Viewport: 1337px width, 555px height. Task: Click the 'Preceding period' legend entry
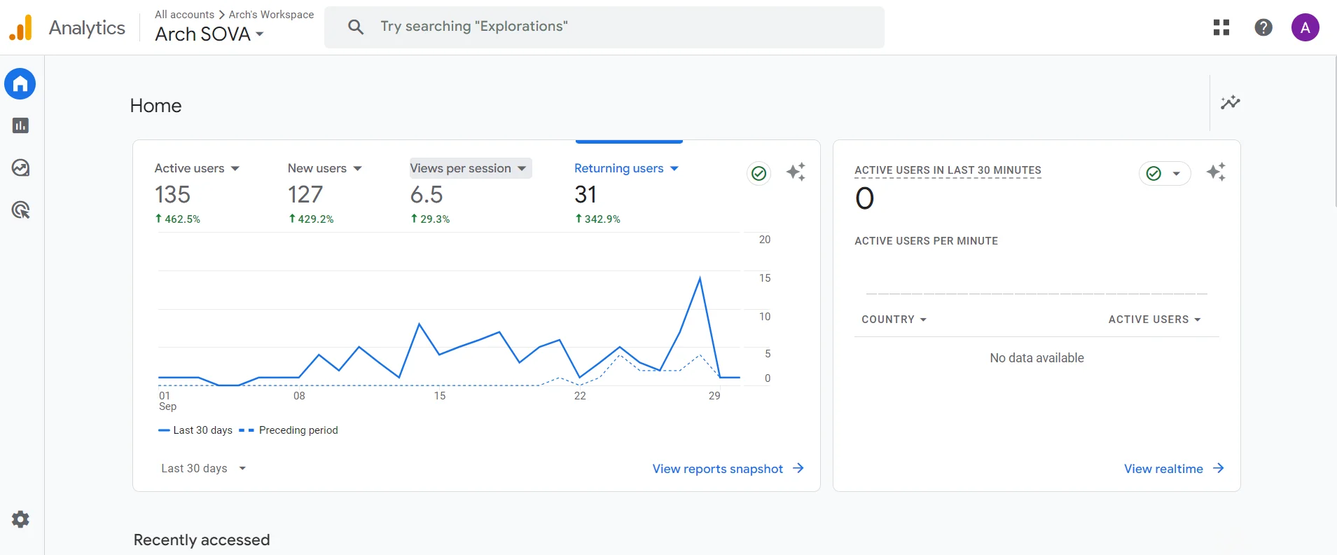[x=289, y=430]
